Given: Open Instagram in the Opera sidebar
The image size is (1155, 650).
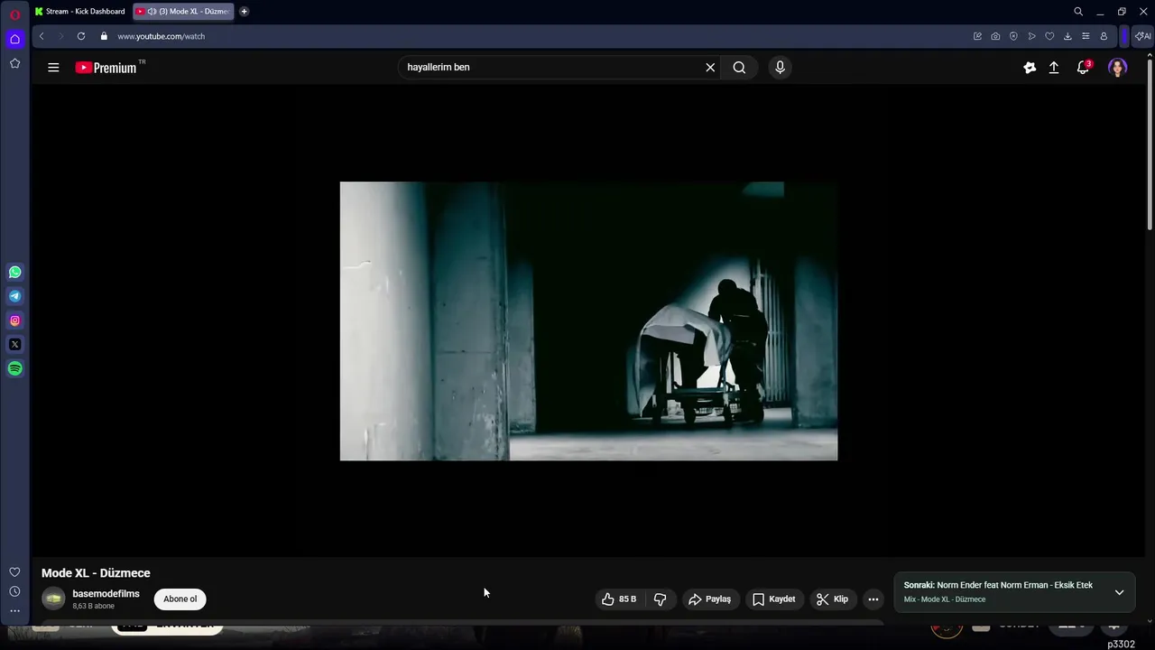Looking at the screenshot, I should (x=14, y=320).
